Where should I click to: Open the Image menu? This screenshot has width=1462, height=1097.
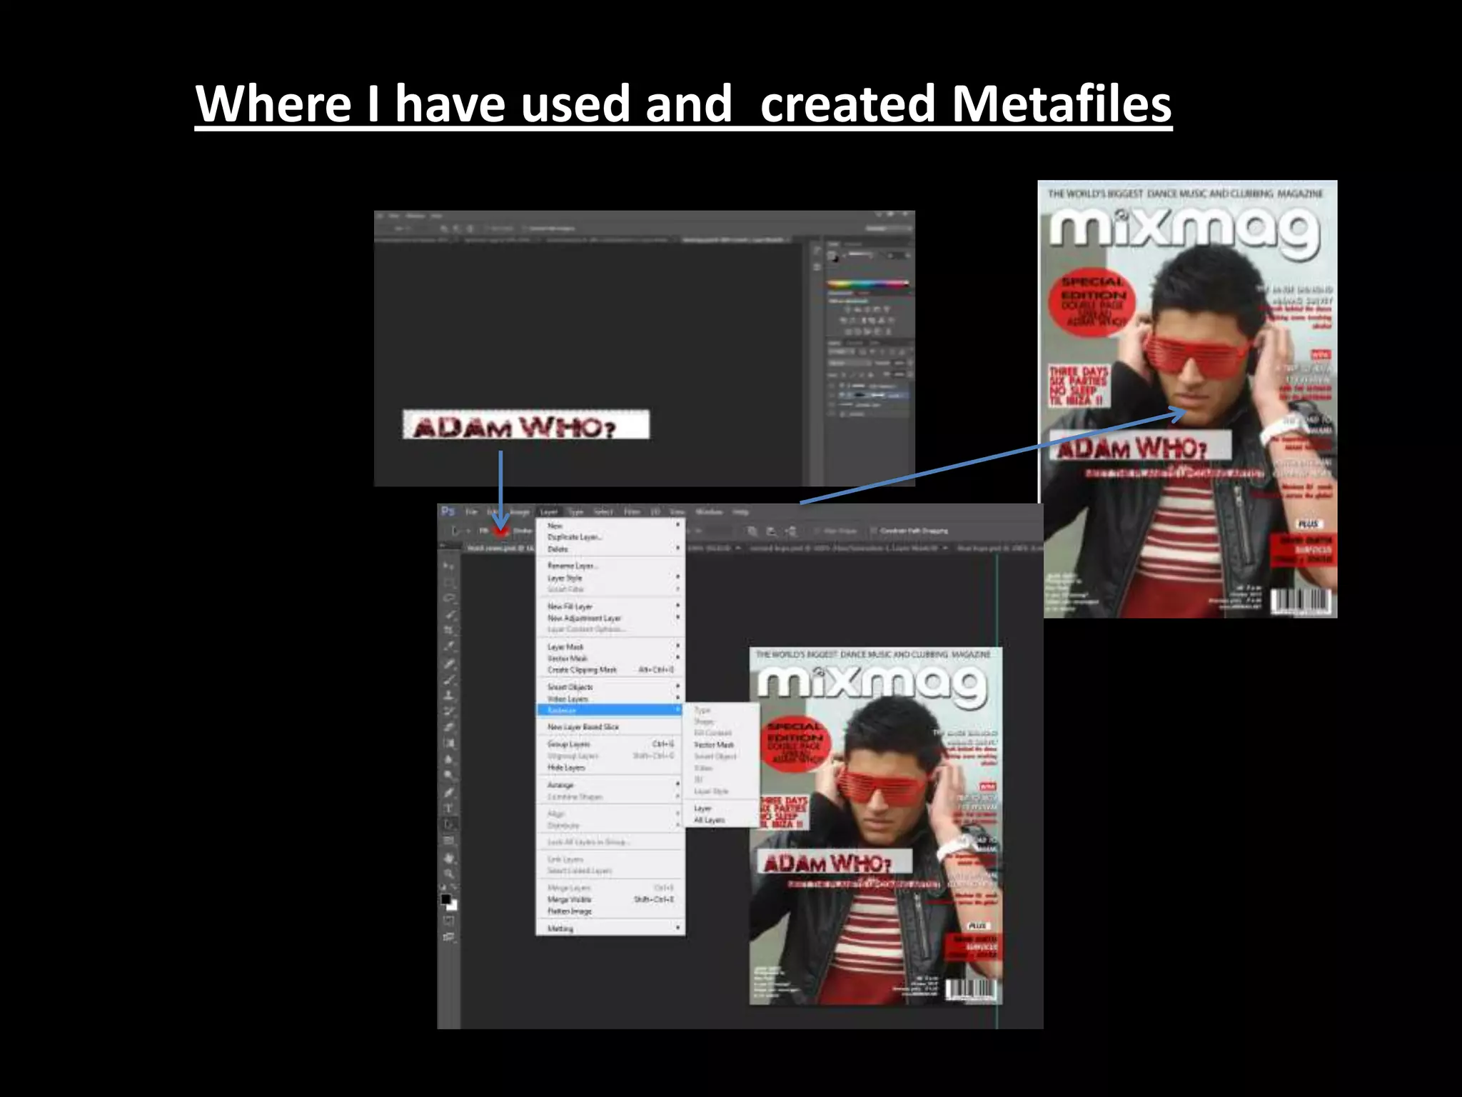[519, 511]
